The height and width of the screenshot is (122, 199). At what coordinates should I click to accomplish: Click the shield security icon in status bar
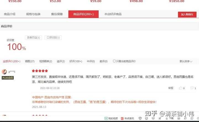[140, 118]
